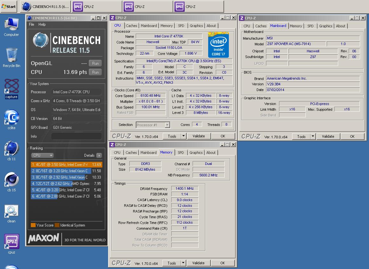Click the Core Speed value 6100.48 MHz
The width and height of the screenshot is (369, 269).
point(151,95)
